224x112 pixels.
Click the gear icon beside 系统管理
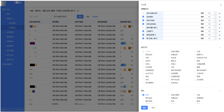point(3,64)
